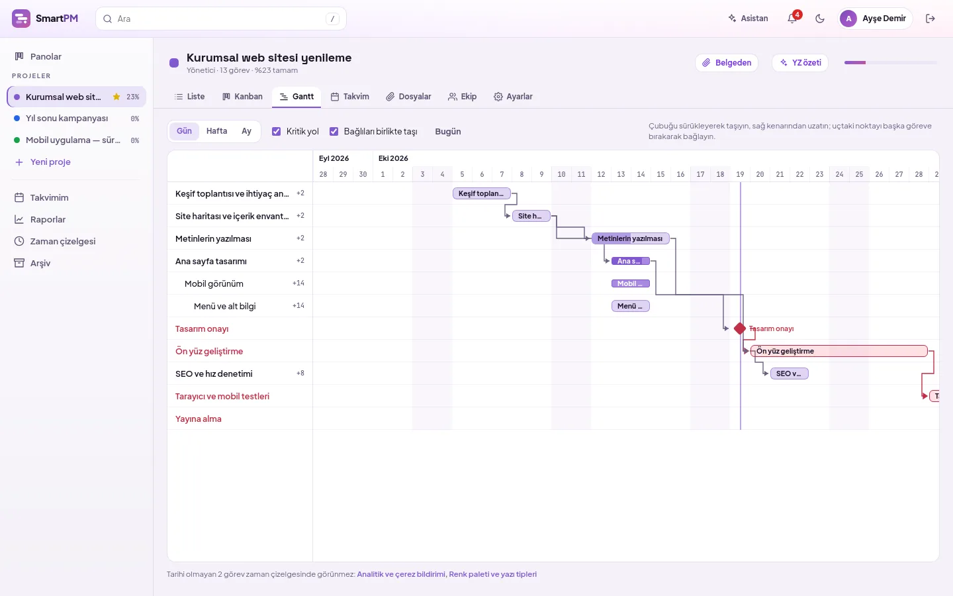Click the purple project color dot by title

tap(174, 63)
